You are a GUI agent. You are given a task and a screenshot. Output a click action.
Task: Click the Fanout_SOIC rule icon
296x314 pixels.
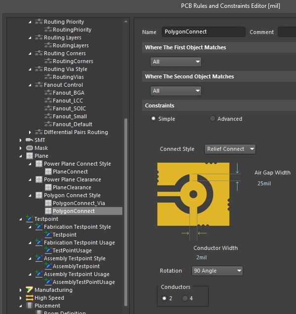pyautogui.click(x=48, y=108)
